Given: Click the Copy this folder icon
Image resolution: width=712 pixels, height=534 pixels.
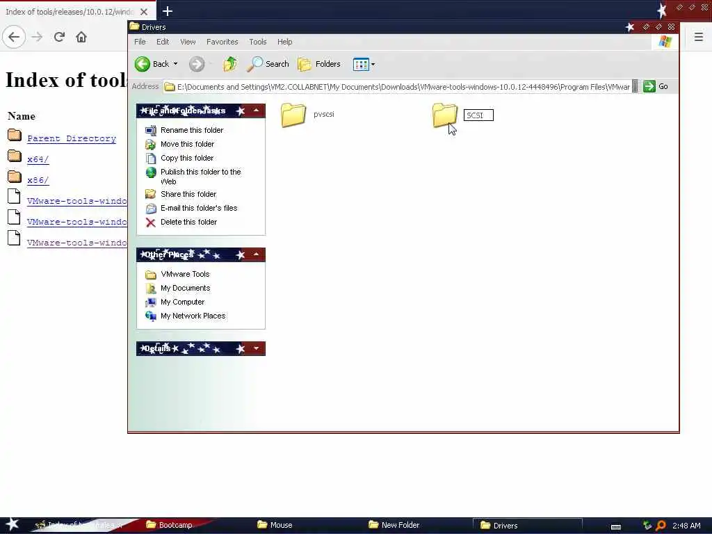Looking at the screenshot, I should [151, 159].
